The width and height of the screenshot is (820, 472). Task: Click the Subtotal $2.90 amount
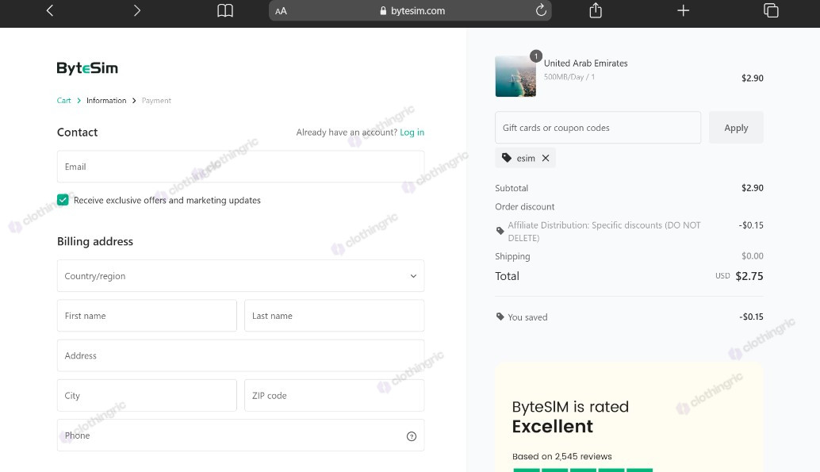[752, 188]
